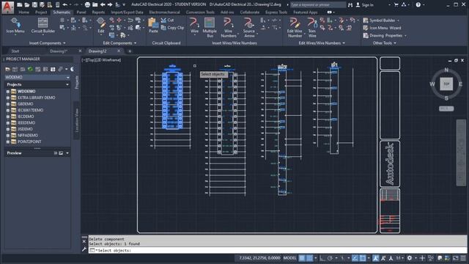Toggle drawing grid display in status bar

click(303, 258)
